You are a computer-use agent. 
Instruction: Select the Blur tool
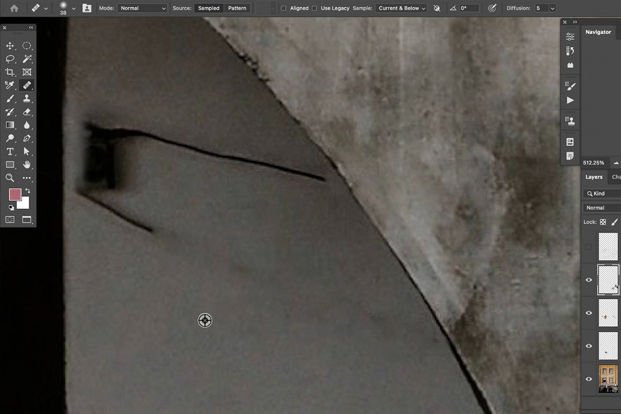27,125
